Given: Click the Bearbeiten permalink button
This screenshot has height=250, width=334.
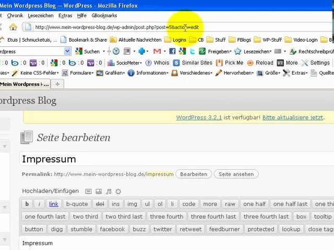Looking at the screenshot, I should (193, 174).
